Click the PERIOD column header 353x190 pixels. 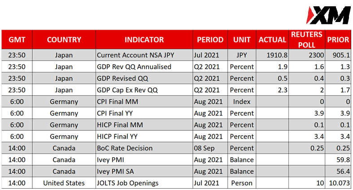click(210, 40)
